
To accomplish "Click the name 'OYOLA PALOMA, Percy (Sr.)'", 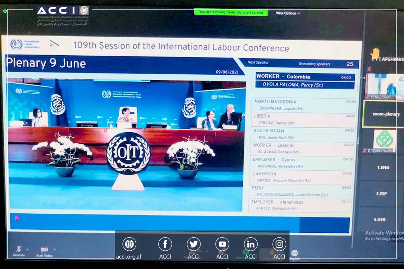I will point(293,85).
